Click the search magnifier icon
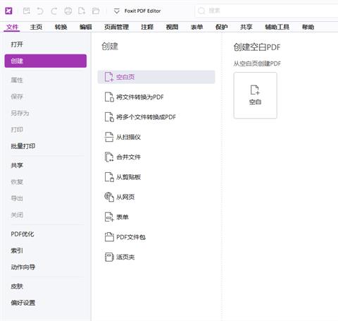Image resolution: width=338 pixels, height=321 pixels. point(201,11)
